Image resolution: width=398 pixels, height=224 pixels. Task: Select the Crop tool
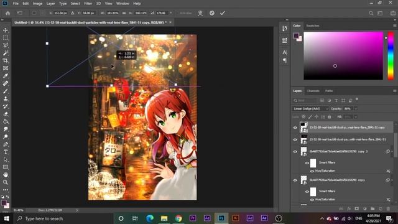pos(6,61)
